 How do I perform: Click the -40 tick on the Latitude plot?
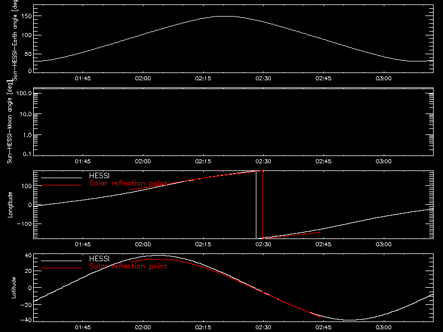click(x=26, y=320)
